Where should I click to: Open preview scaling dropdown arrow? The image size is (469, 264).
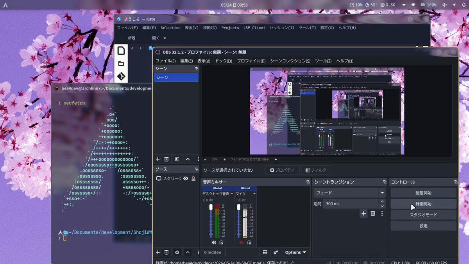tap(276, 160)
